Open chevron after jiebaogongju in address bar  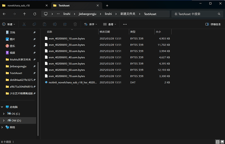coord(100,14)
